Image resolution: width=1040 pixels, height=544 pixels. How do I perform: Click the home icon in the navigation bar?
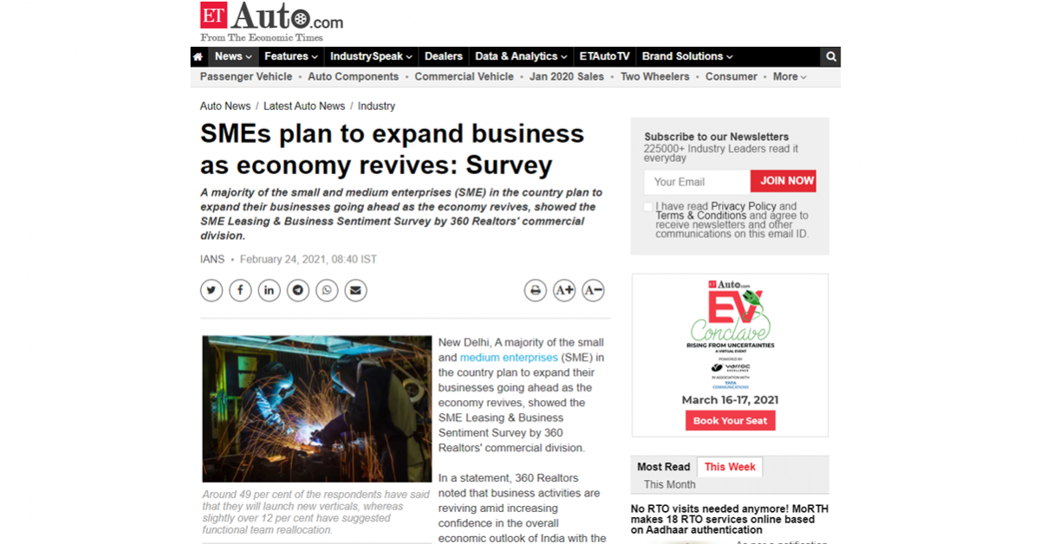(198, 56)
